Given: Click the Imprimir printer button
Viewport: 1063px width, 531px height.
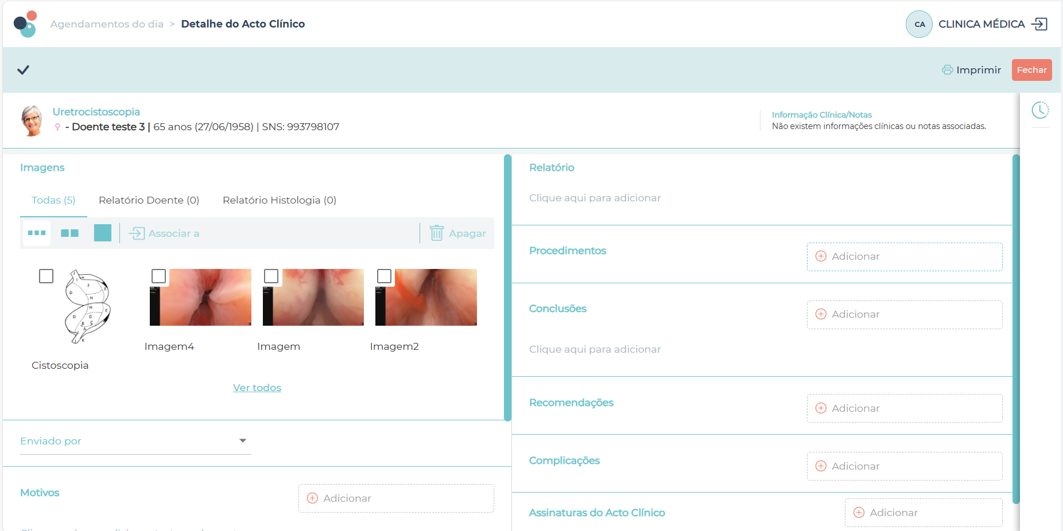Looking at the screenshot, I should [x=972, y=70].
